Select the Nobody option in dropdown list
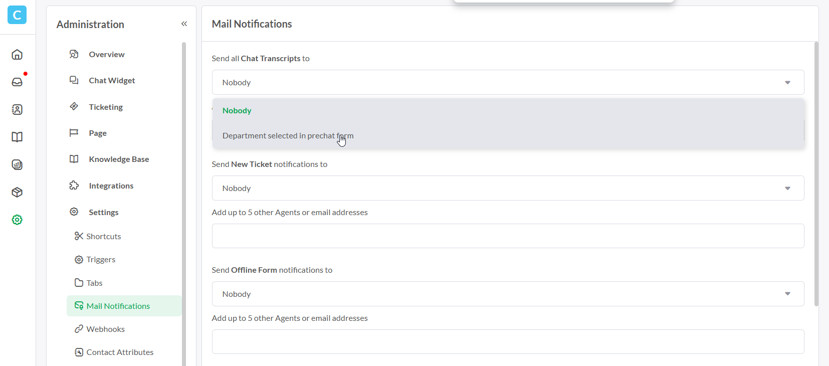Image resolution: width=829 pixels, height=366 pixels. pos(237,111)
